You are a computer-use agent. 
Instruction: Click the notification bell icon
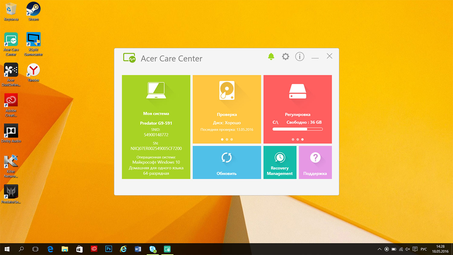pos(271,56)
